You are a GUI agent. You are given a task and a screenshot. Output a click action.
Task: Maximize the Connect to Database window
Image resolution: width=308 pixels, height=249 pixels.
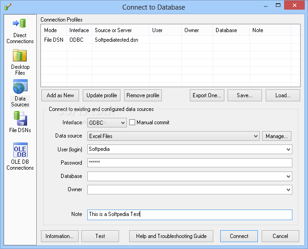(278, 6)
